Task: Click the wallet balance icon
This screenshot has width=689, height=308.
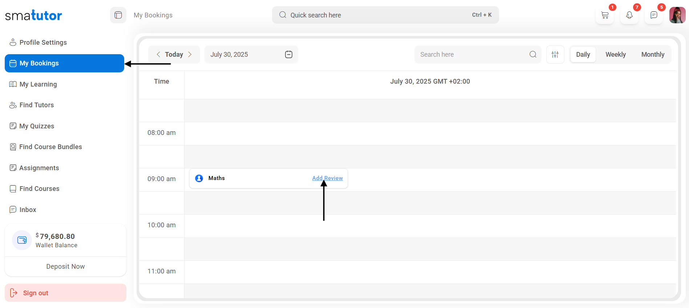Action: click(x=22, y=240)
